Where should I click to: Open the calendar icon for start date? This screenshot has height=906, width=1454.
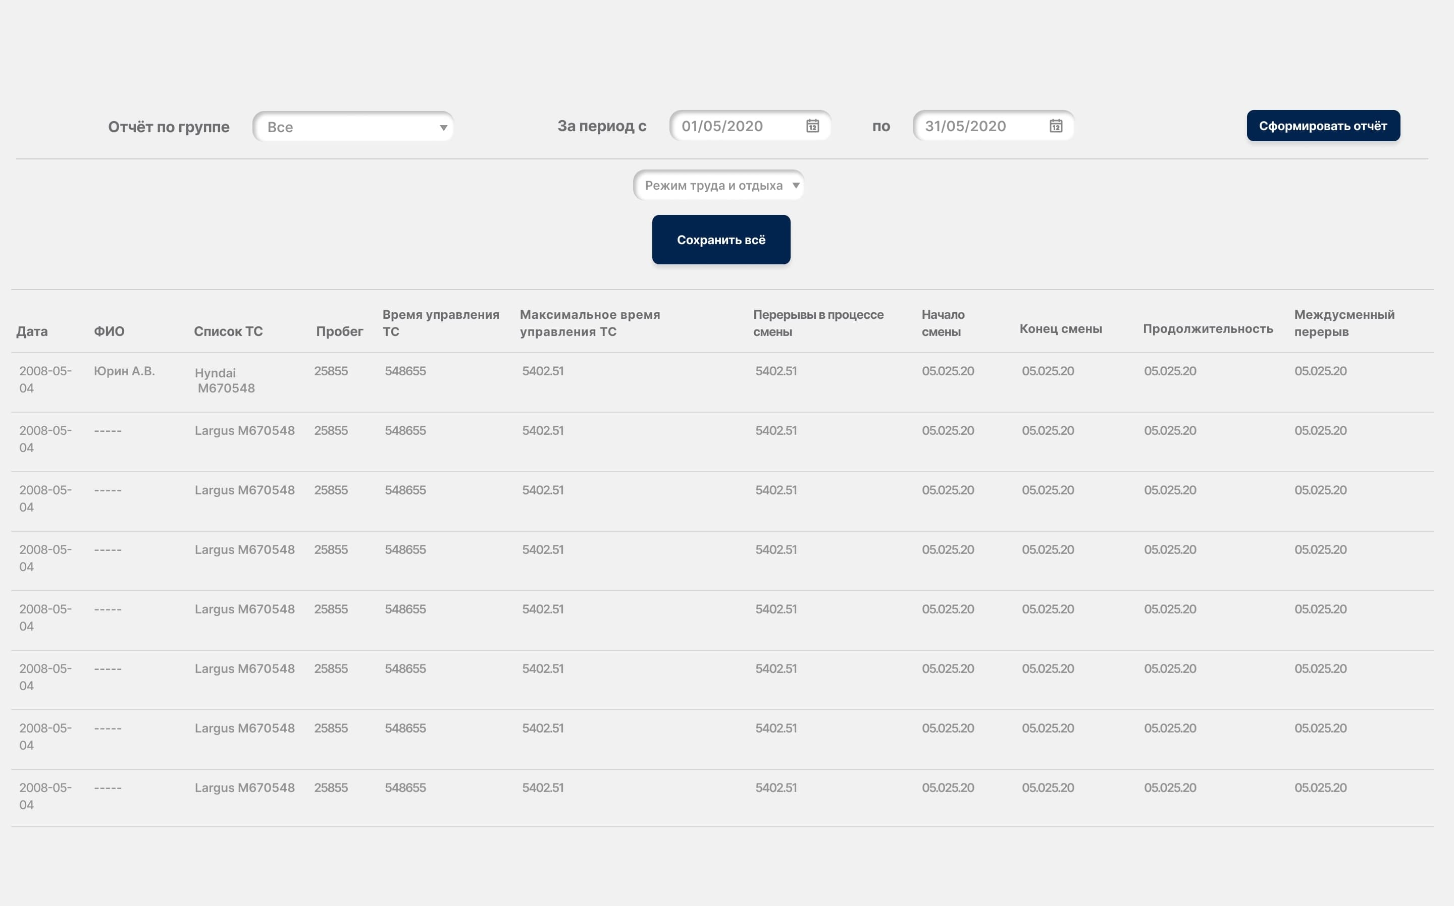tap(812, 126)
